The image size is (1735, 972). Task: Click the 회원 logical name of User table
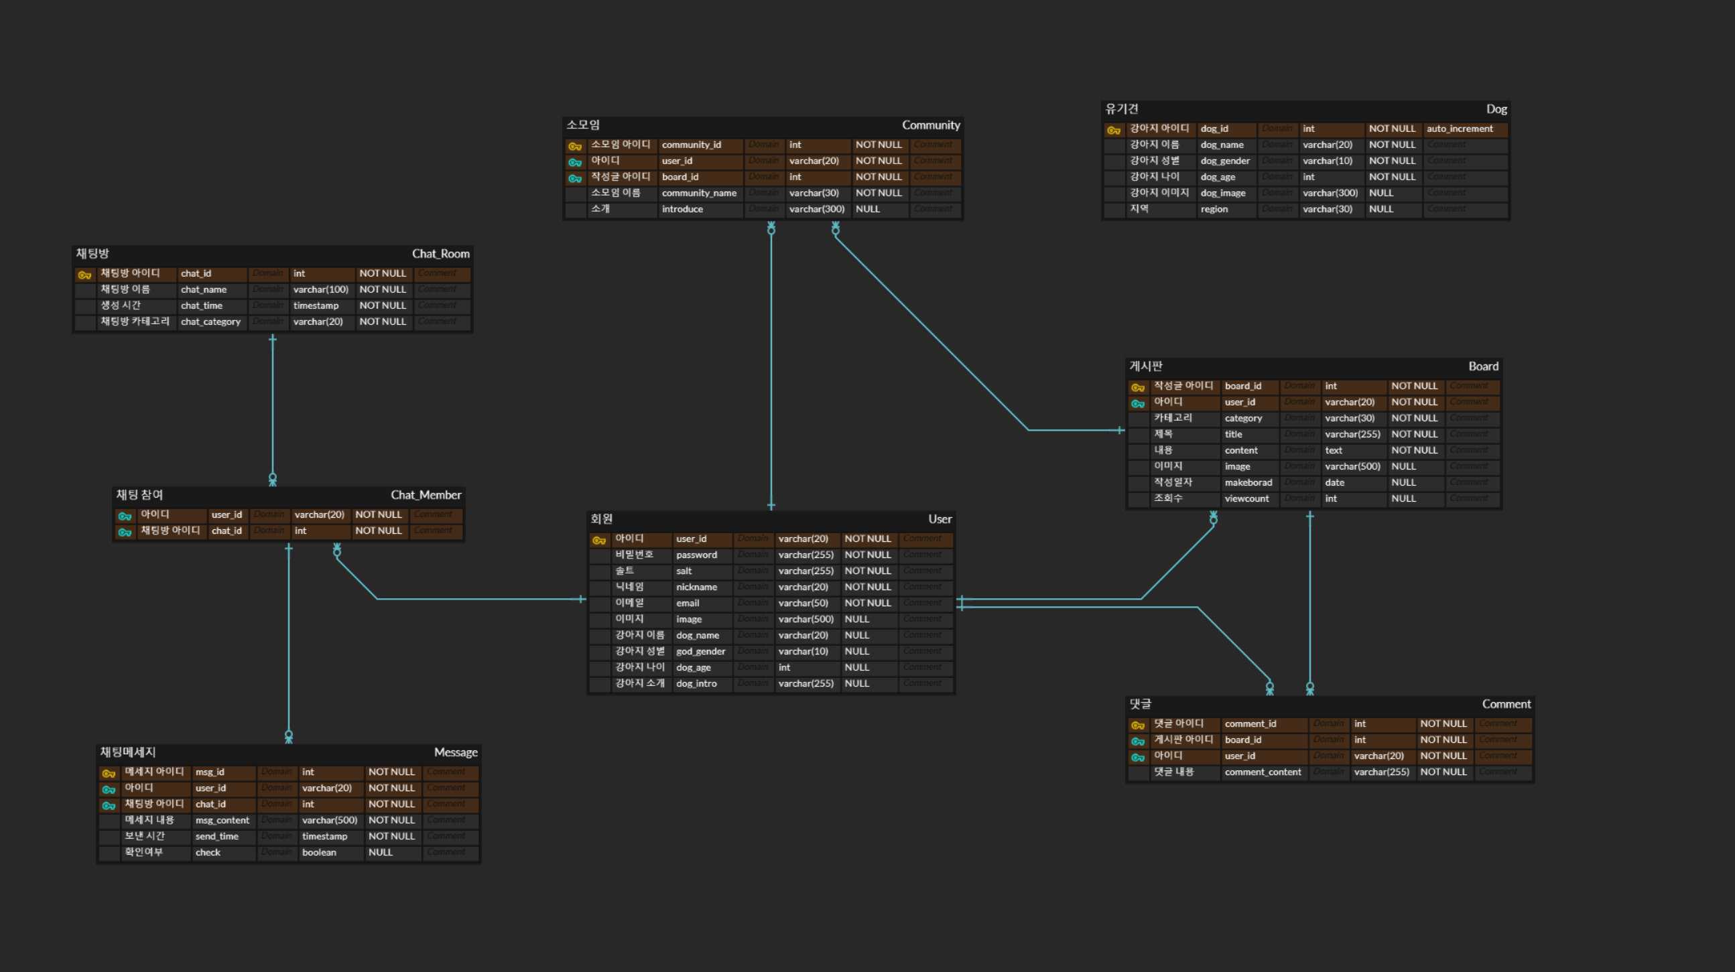click(x=602, y=519)
